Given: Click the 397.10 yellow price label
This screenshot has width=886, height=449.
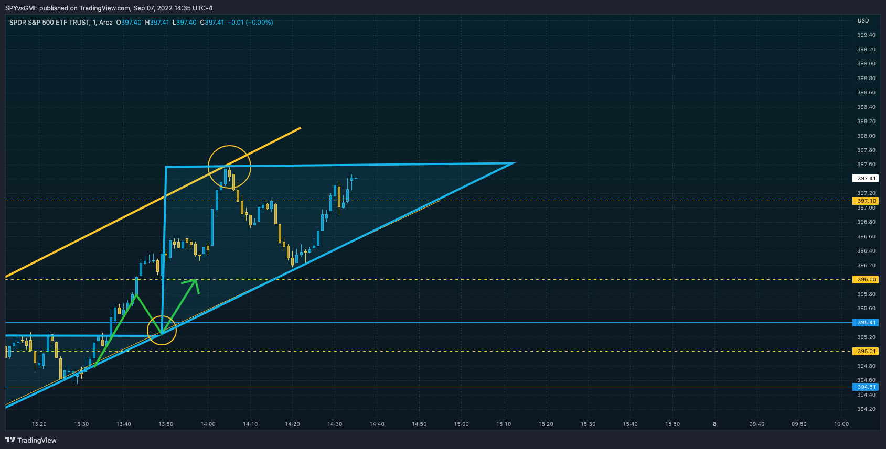Looking at the screenshot, I should [x=866, y=201].
